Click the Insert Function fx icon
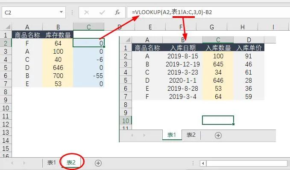The height and width of the screenshot is (170, 290). (x=117, y=12)
